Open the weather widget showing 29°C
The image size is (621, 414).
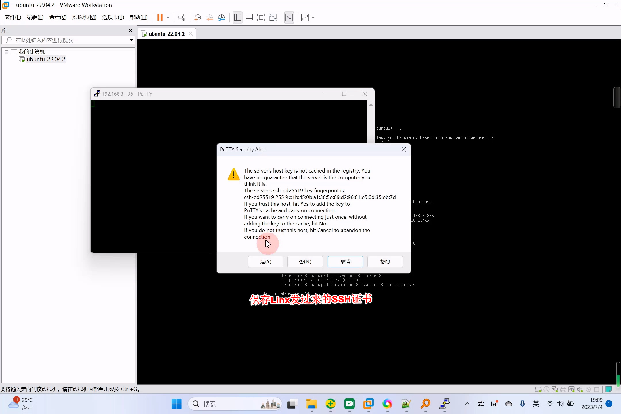(21, 403)
